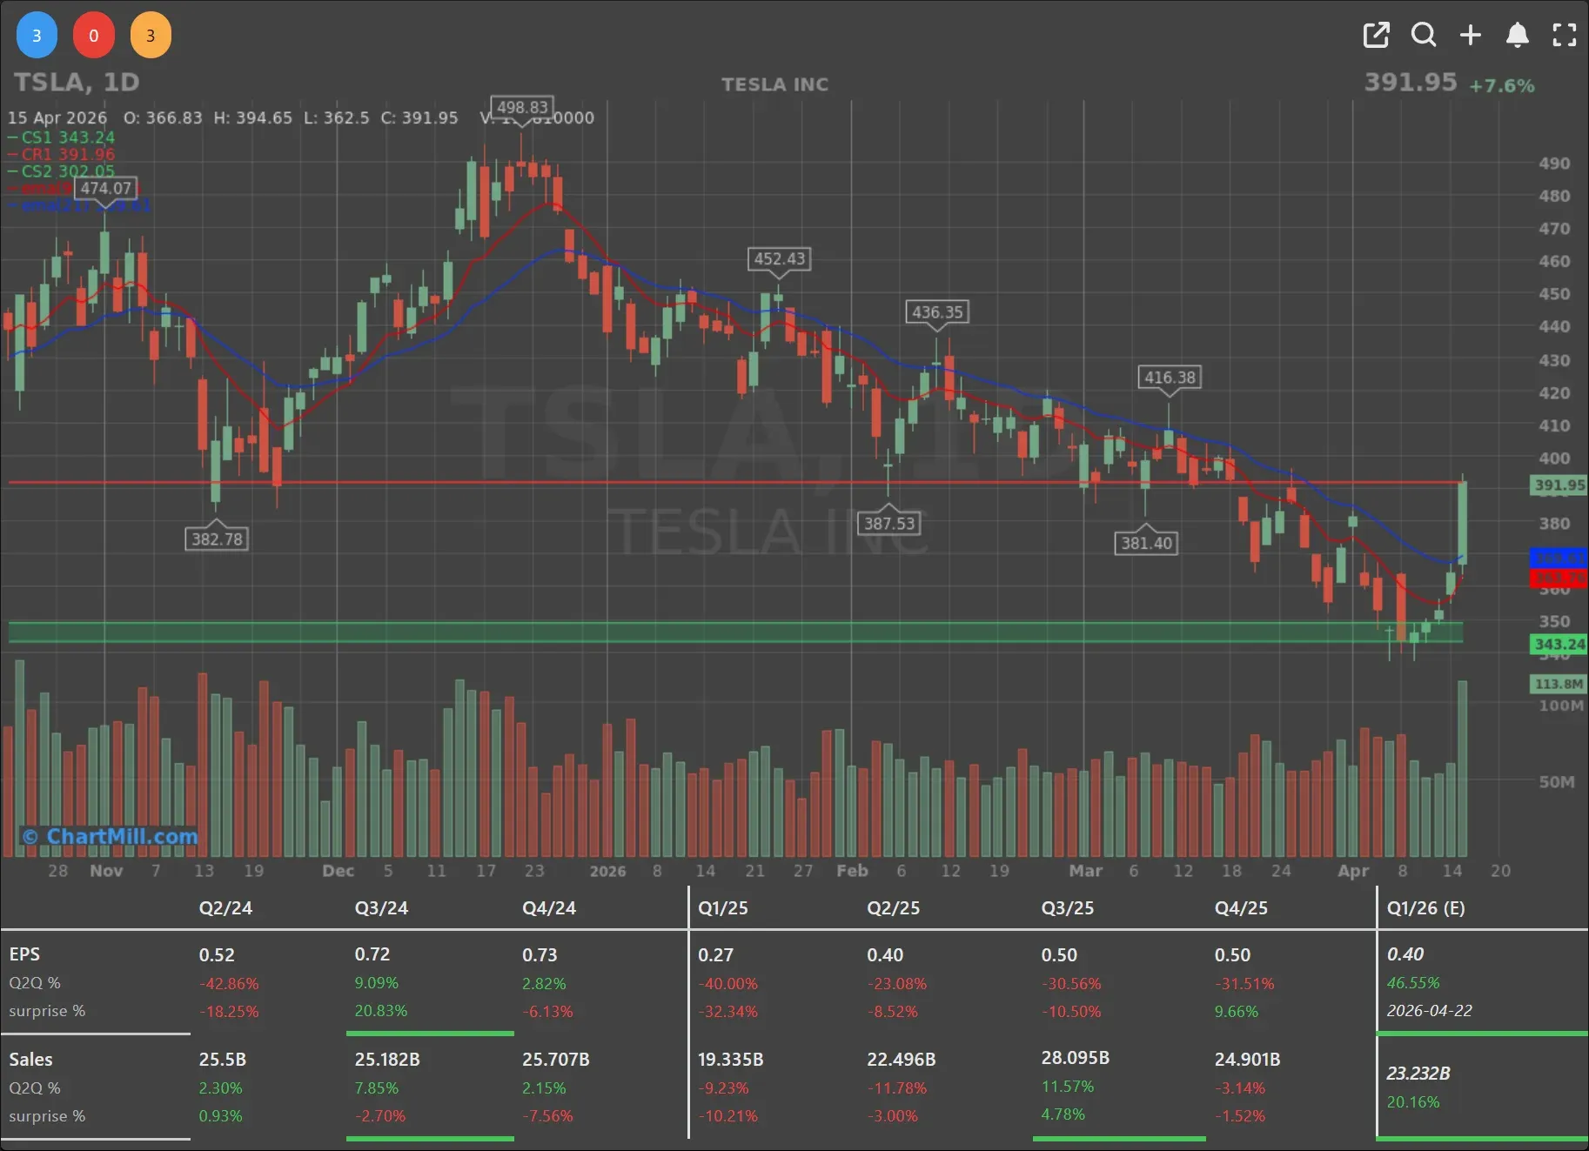The image size is (1589, 1151).
Task: Open the notifications bell
Action: pos(1518,35)
